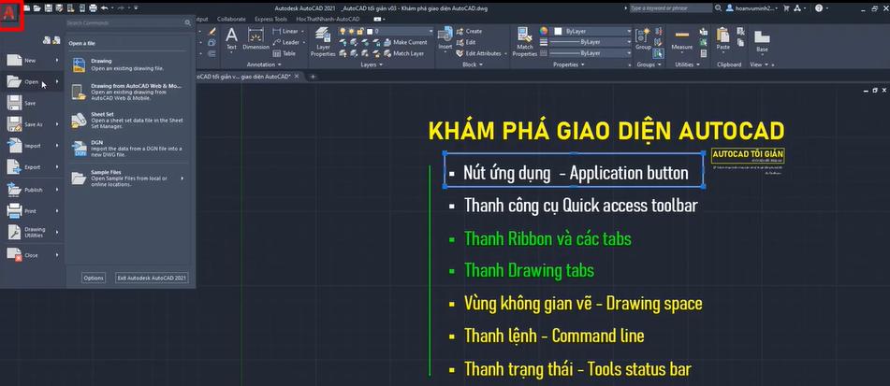The image size is (890, 386).
Task: Click the Options button
Action: click(x=93, y=279)
